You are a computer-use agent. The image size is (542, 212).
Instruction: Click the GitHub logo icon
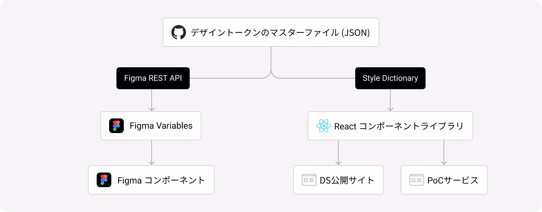(x=179, y=32)
